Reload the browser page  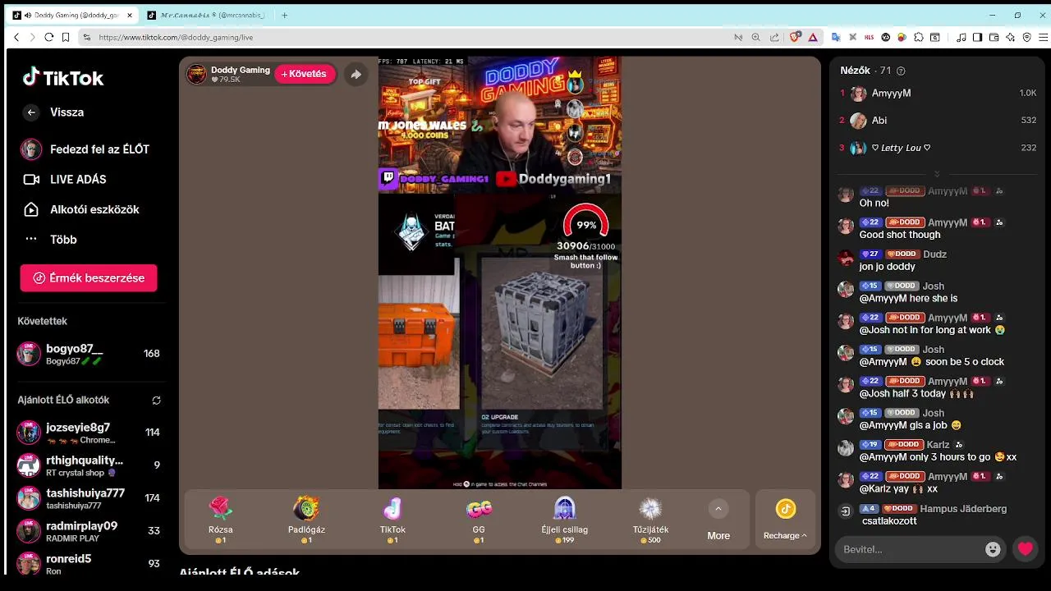(49, 37)
